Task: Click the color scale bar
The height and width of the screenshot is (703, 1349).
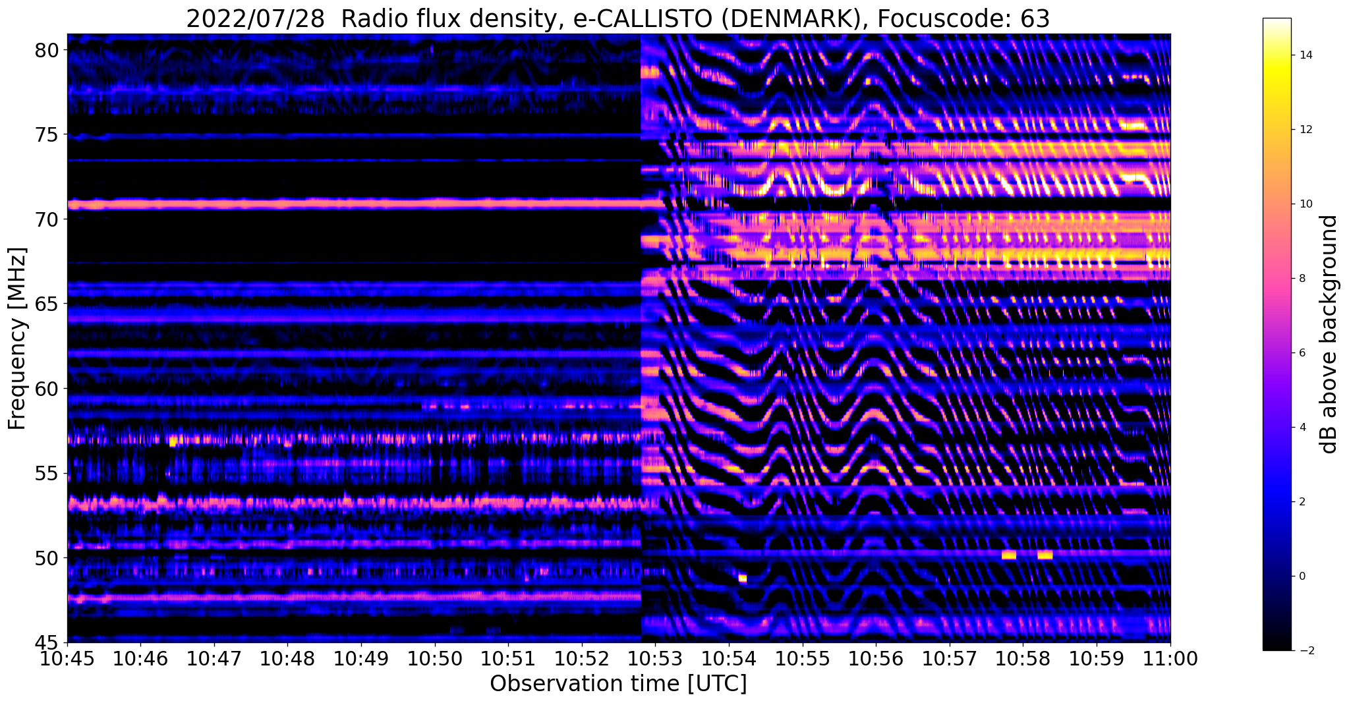Action: coord(1277,334)
